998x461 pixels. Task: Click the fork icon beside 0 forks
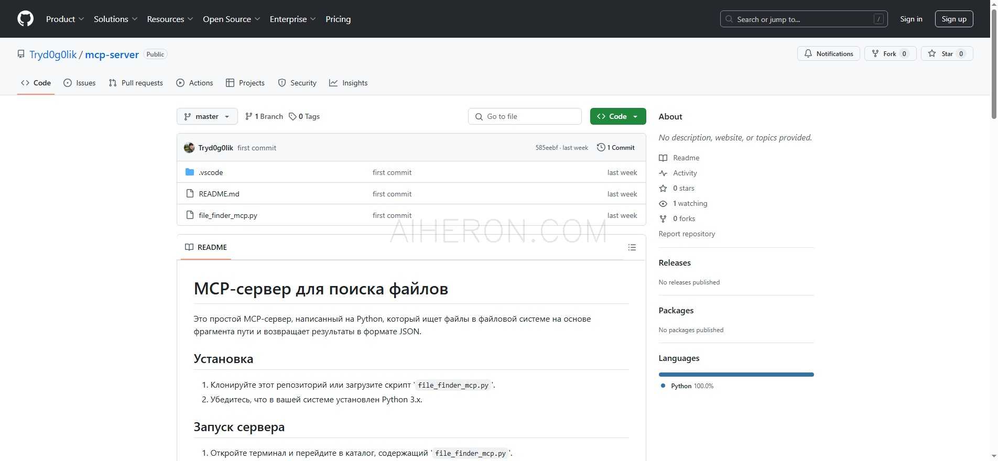pyautogui.click(x=663, y=218)
